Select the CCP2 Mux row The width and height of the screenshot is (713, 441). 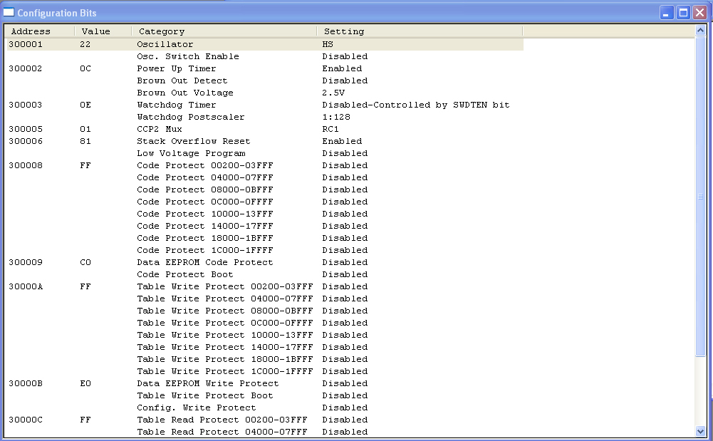tap(265, 129)
